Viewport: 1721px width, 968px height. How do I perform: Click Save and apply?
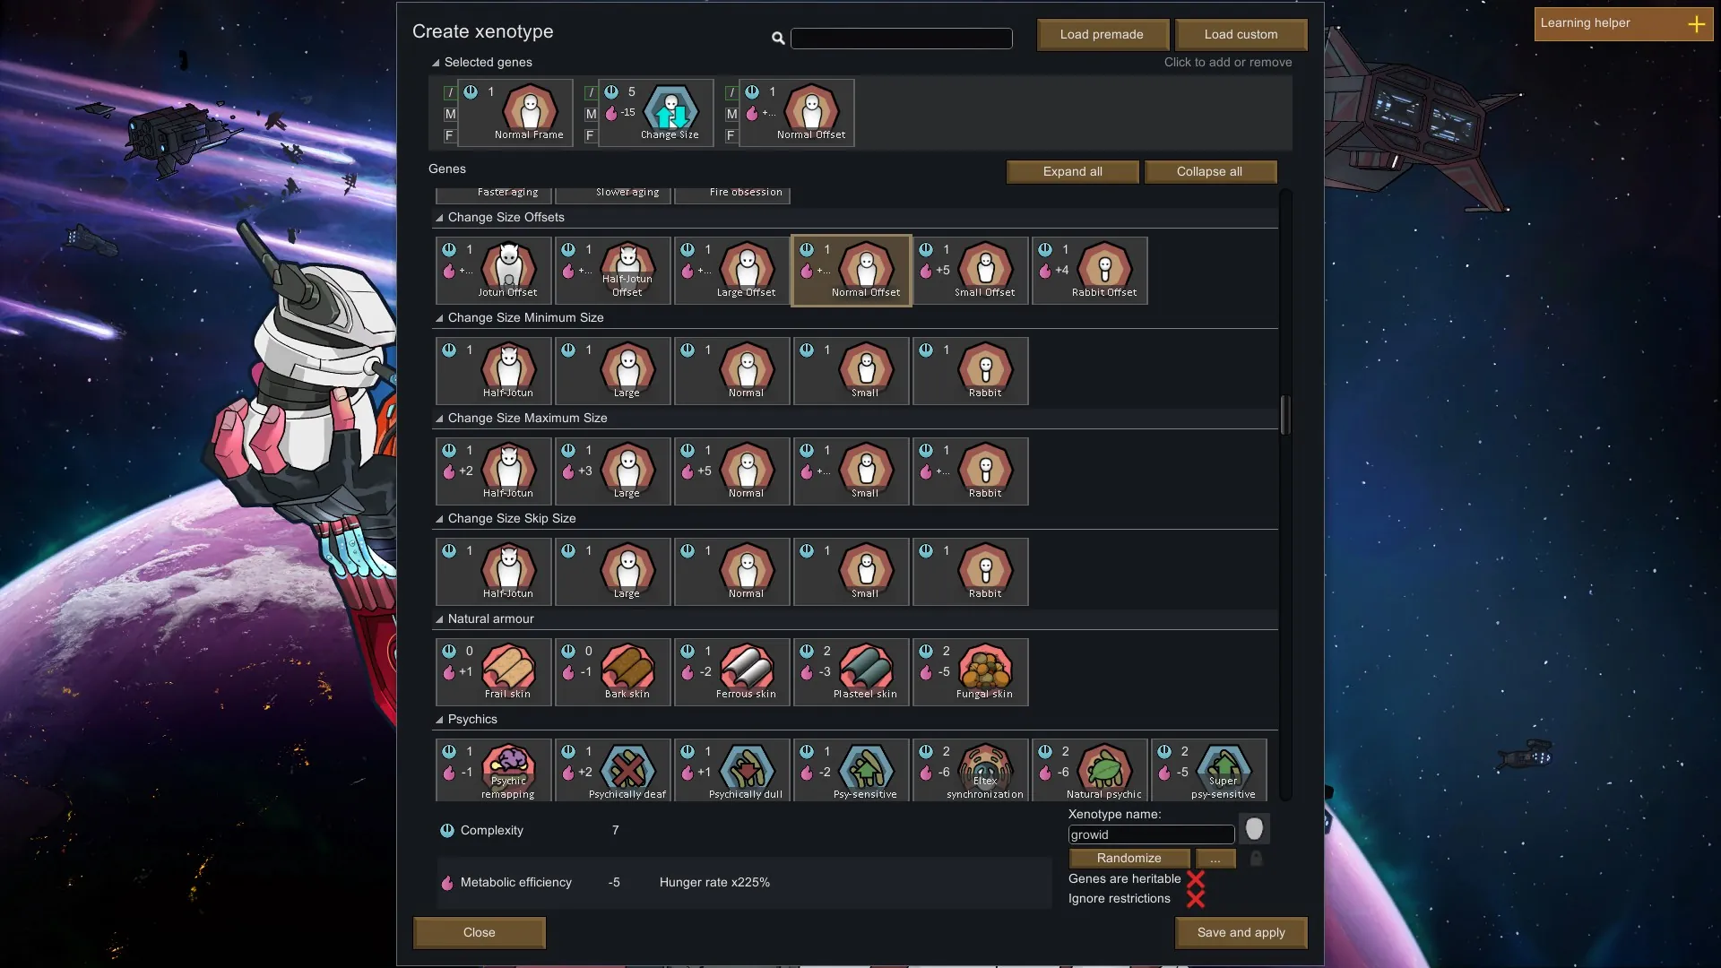point(1241,933)
